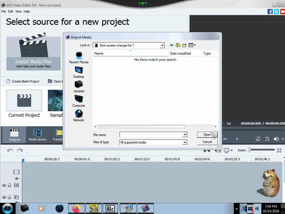285x214 pixels.
Task: Click the preview fullscreen icon
Action: point(258,139)
